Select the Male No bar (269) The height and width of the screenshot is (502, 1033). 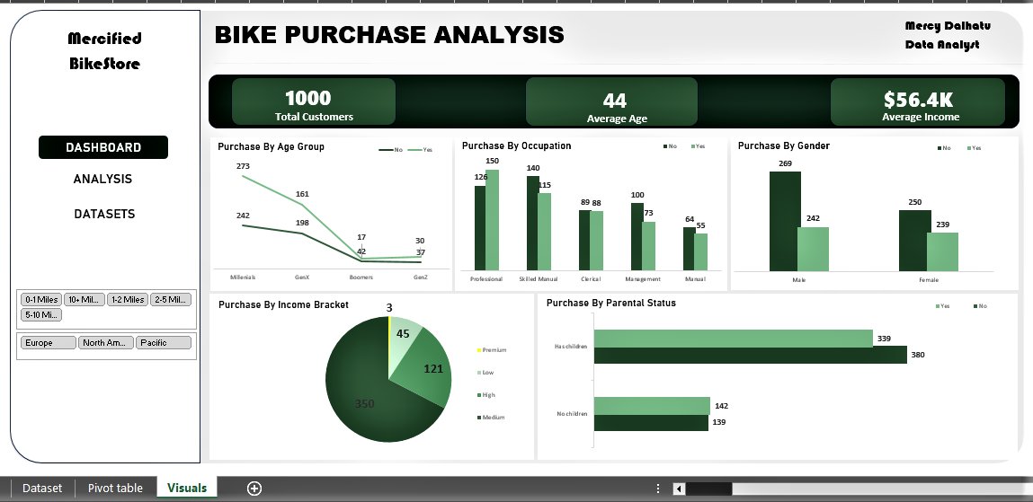(x=785, y=221)
